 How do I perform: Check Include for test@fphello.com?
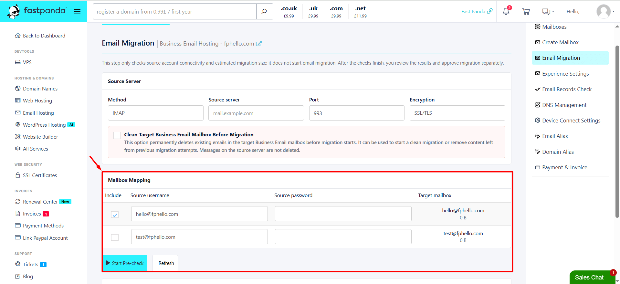pyautogui.click(x=115, y=237)
